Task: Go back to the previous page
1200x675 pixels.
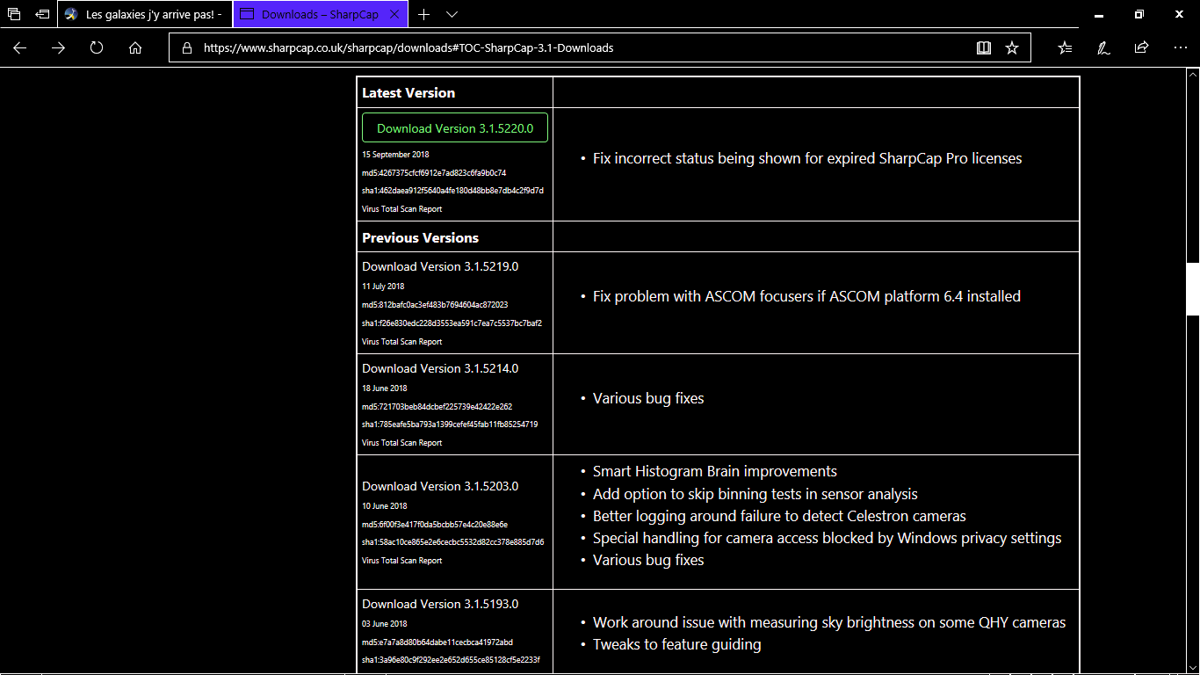Action: (x=19, y=48)
